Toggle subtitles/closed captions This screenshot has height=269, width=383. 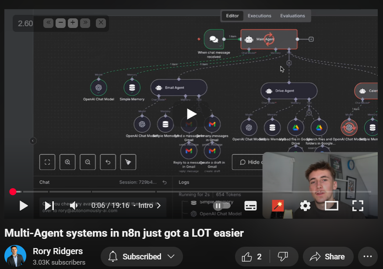click(250, 206)
